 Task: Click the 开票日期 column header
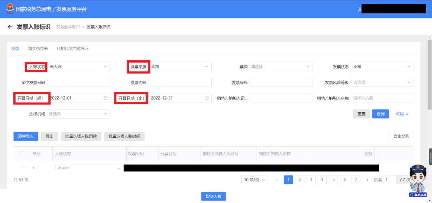[x=169, y=153]
